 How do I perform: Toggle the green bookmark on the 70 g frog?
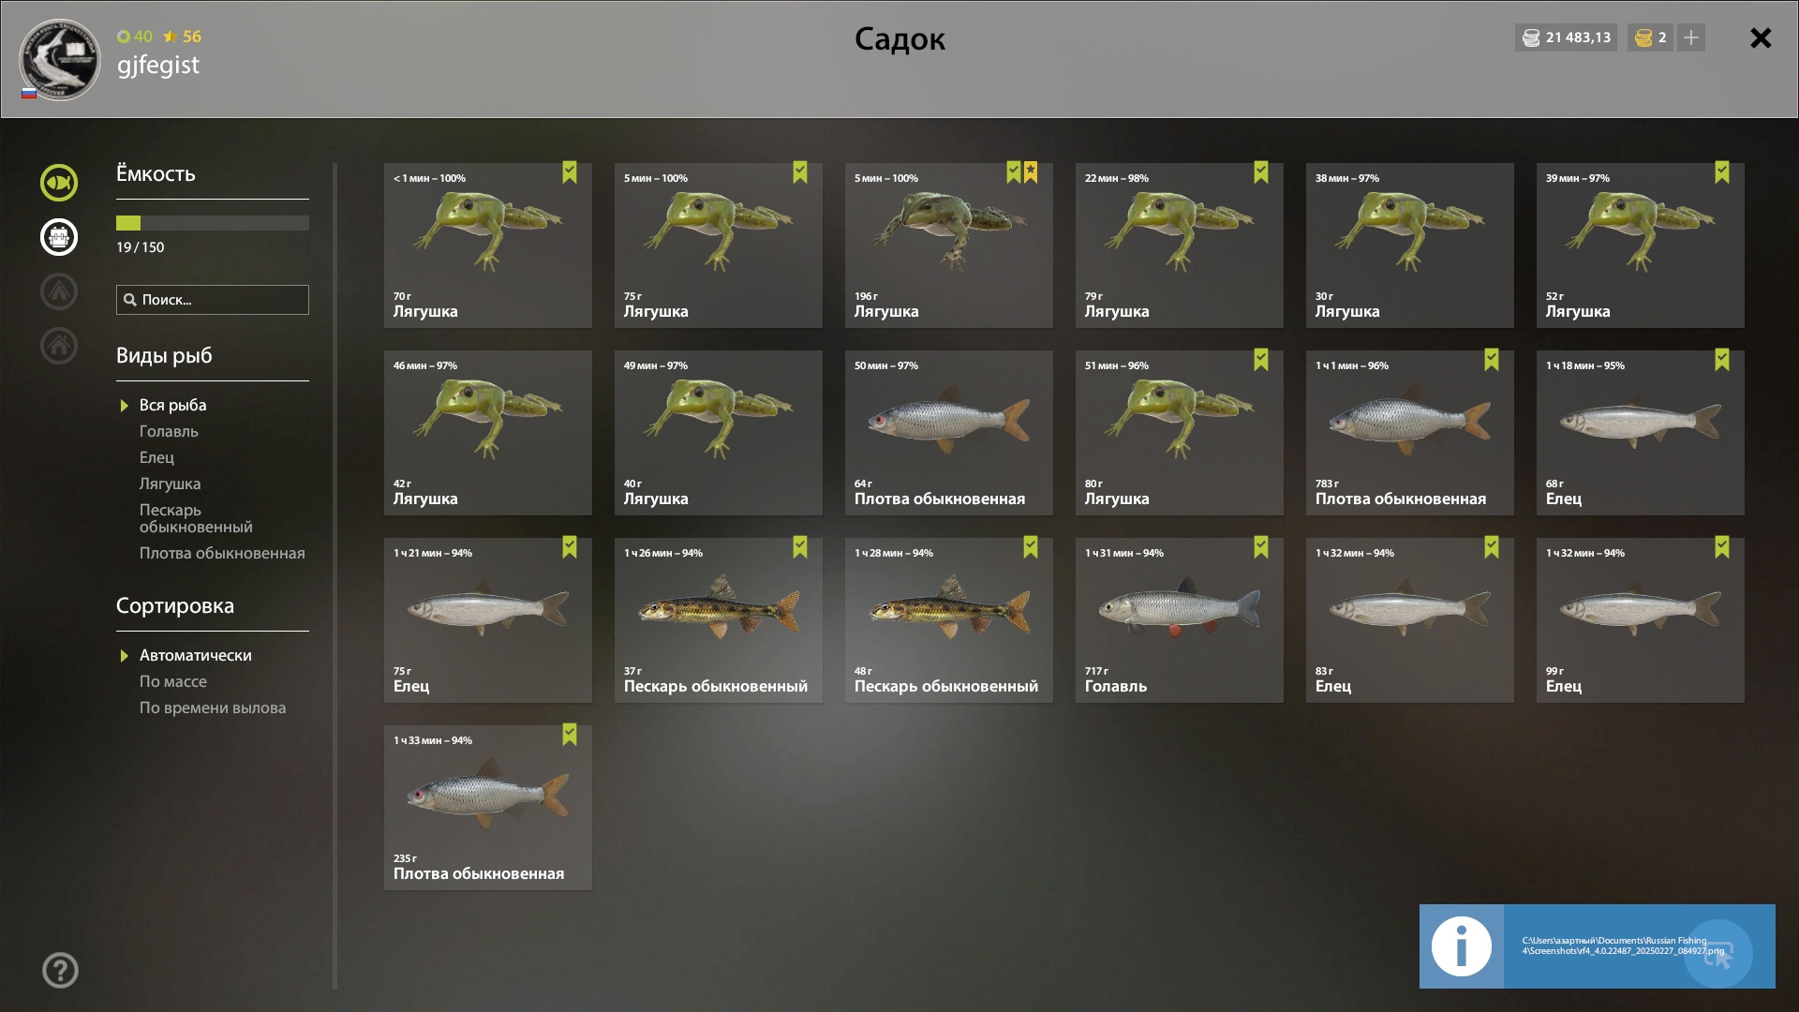click(x=570, y=172)
